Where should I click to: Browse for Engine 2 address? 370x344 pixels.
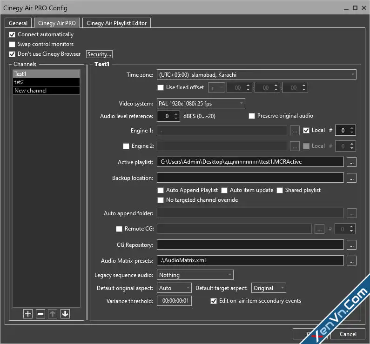(x=295, y=146)
